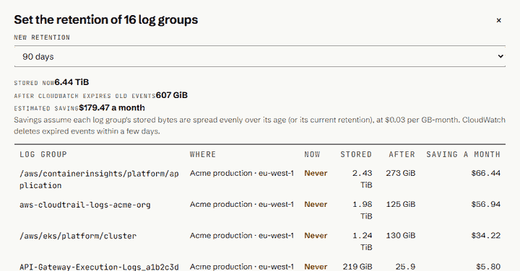Select the /aws/containerinsights/platform/application log group name
Screen dimensions: 520x271
(99, 179)
